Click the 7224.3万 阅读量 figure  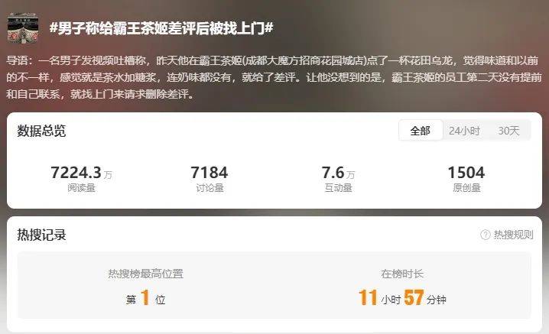click(81, 173)
